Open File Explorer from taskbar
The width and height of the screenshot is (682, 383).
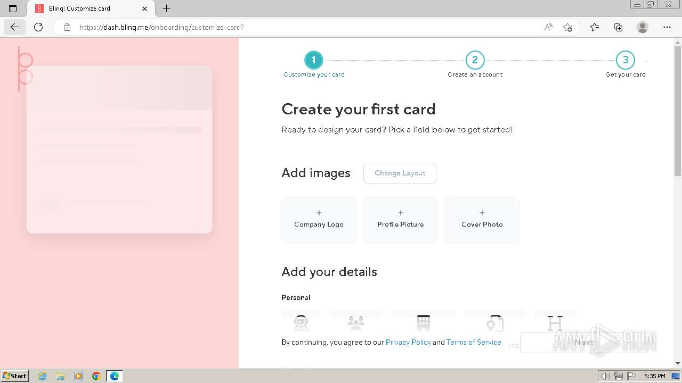point(60,376)
